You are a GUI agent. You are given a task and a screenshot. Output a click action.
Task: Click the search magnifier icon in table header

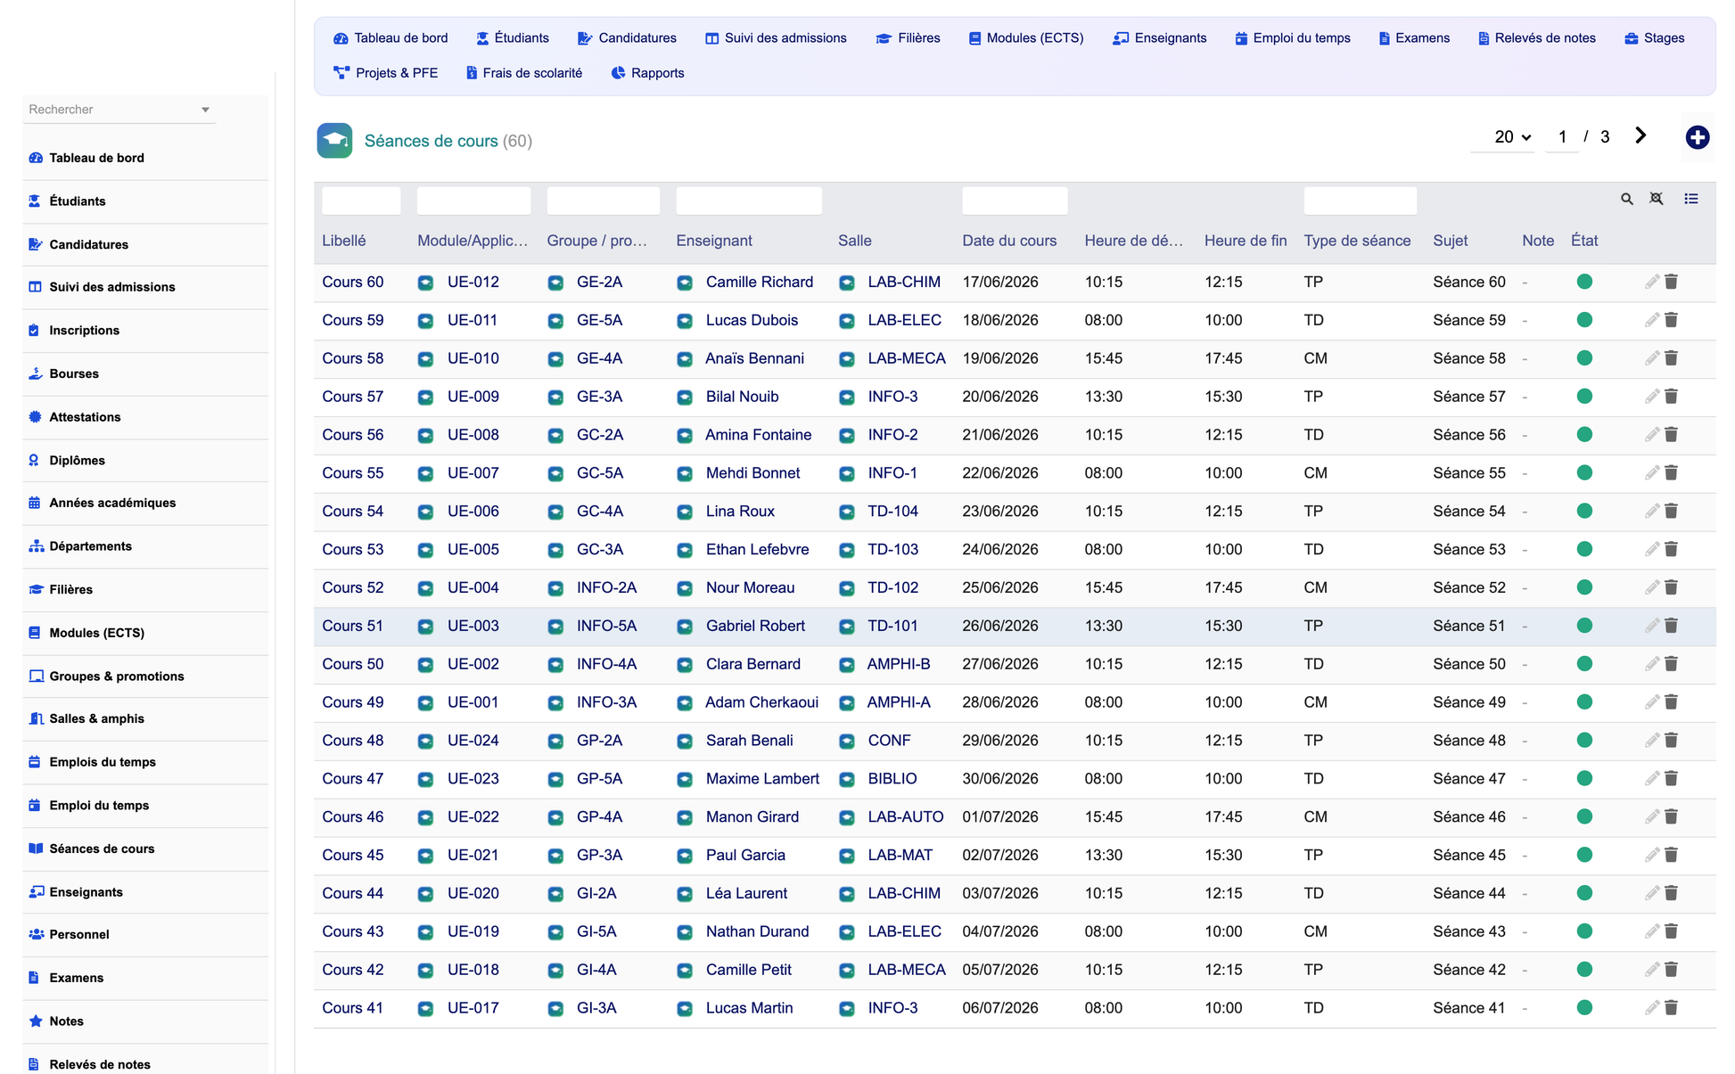(x=1626, y=199)
